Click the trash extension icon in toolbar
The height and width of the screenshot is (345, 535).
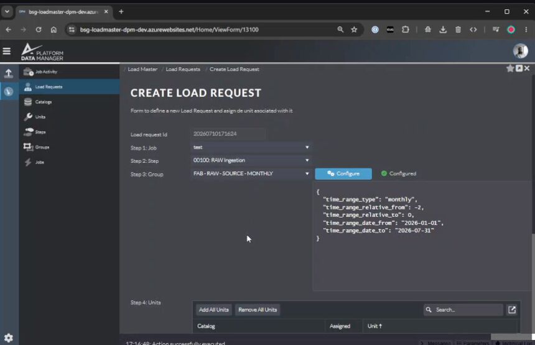point(458,30)
